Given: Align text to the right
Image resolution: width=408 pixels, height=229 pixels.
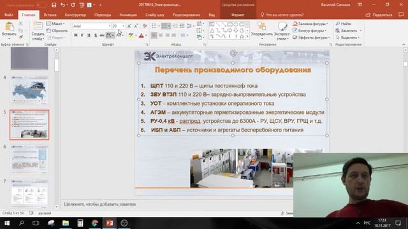Looking at the screenshot, I should (167, 35).
